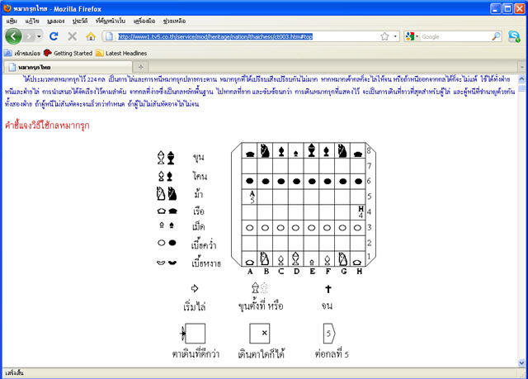Click the search magnifier icon

pyautogui.click(x=496, y=36)
